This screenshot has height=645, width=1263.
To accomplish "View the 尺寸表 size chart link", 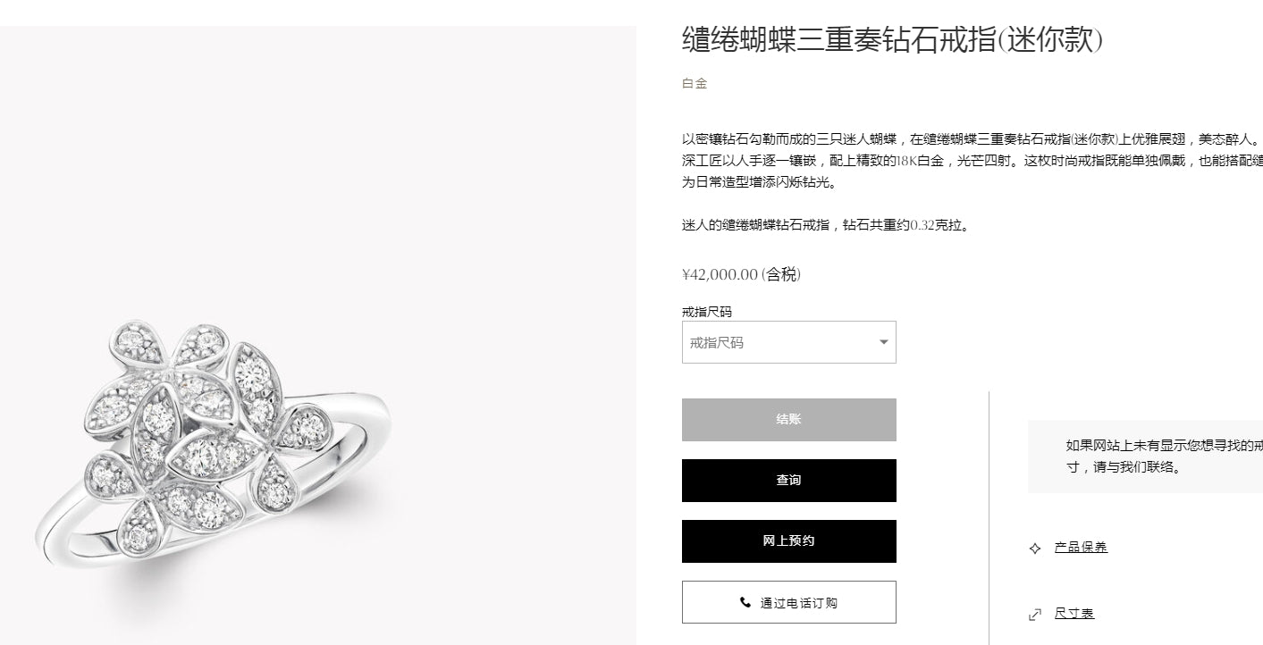I will (1074, 613).
